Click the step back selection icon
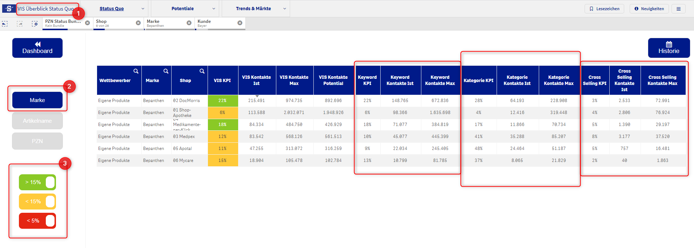 pos(5,24)
